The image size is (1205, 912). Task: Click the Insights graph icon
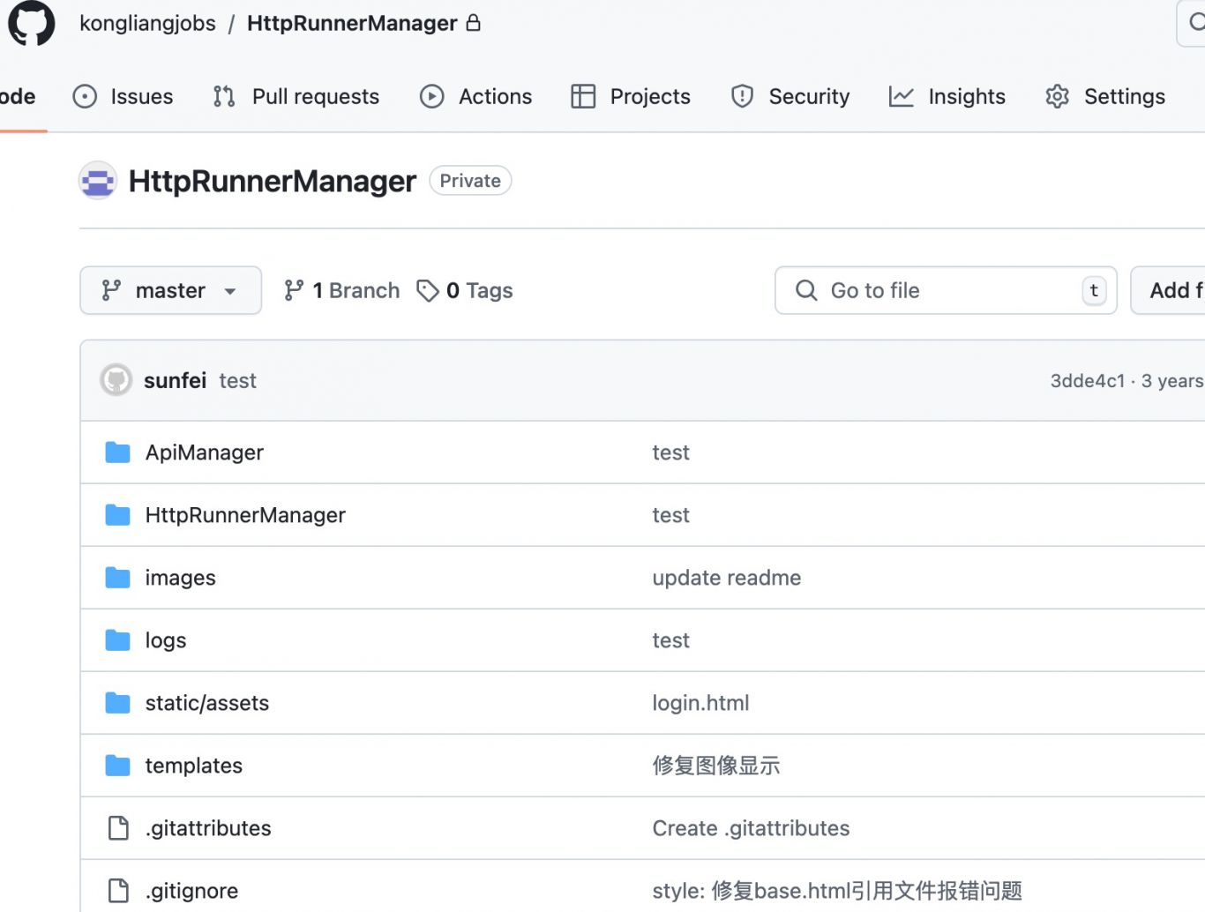[901, 96]
